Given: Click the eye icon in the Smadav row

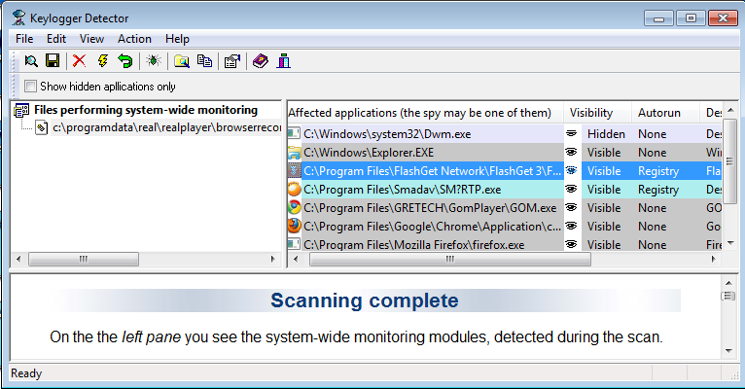Looking at the screenshot, I should click(x=571, y=189).
